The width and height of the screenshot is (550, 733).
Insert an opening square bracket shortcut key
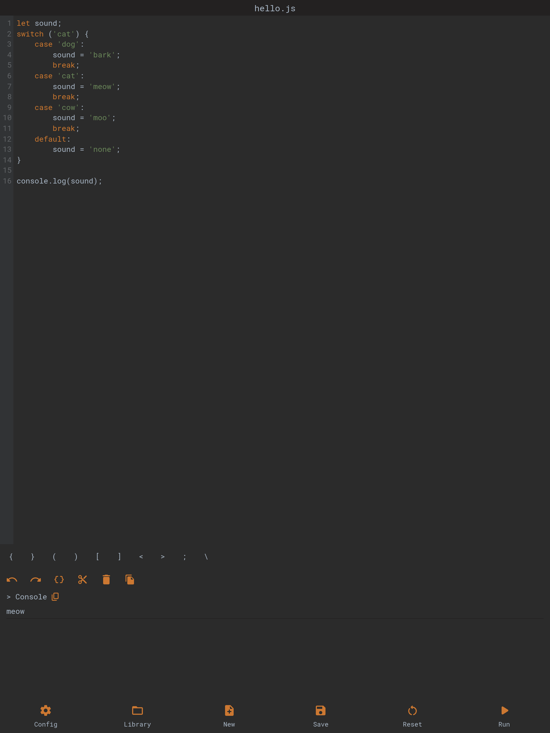pyautogui.click(x=97, y=557)
